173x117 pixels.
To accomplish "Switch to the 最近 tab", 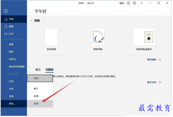I will [38, 70].
